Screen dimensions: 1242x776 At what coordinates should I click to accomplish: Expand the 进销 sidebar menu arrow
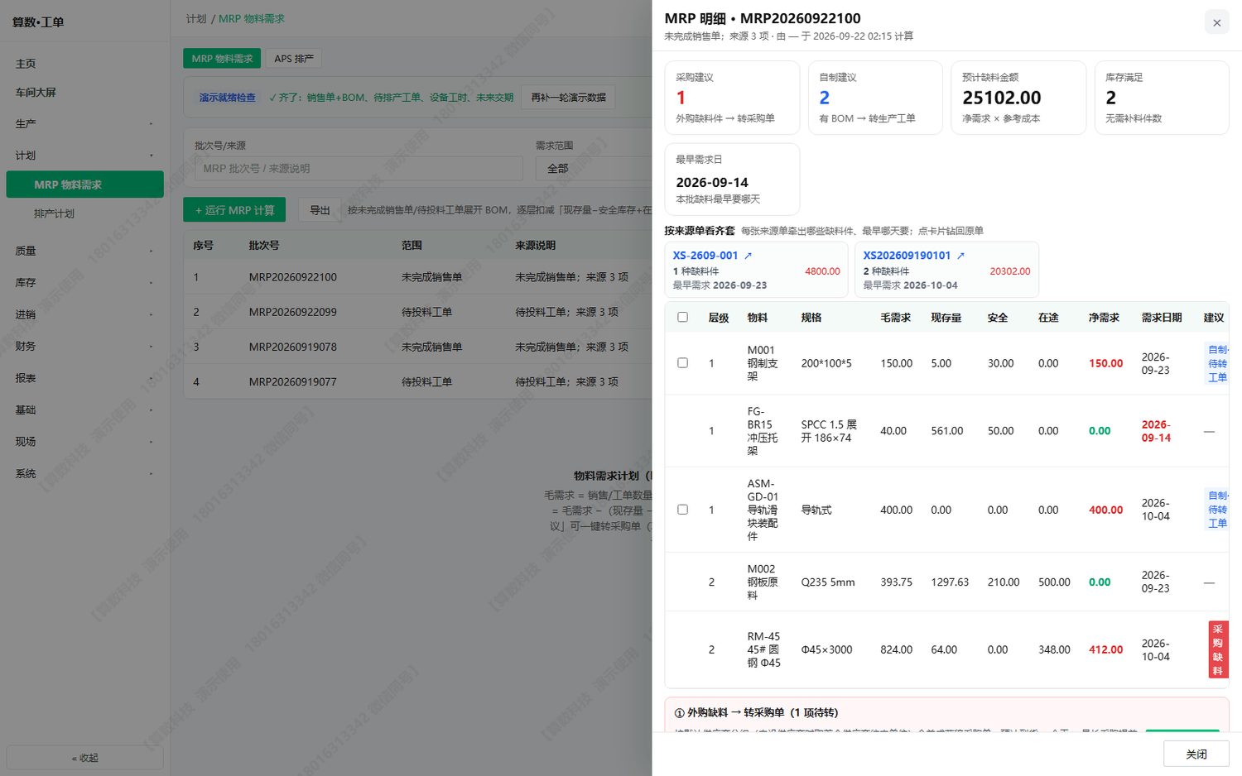tap(151, 314)
